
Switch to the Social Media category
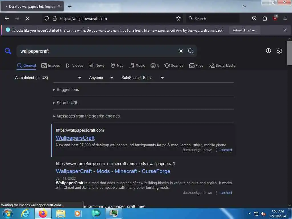tap(222, 66)
